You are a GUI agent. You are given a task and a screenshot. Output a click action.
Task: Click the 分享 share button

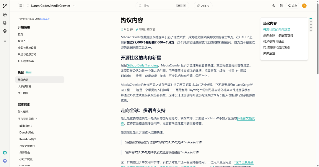(292, 6)
